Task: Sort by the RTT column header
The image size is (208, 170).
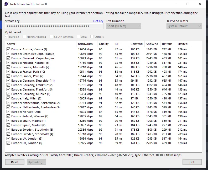Action: [x=121, y=44]
